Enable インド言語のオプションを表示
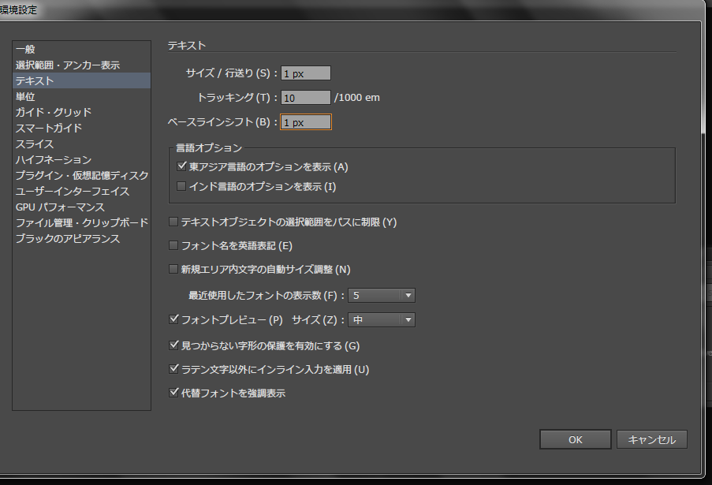This screenshot has width=712, height=485. pos(181,186)
